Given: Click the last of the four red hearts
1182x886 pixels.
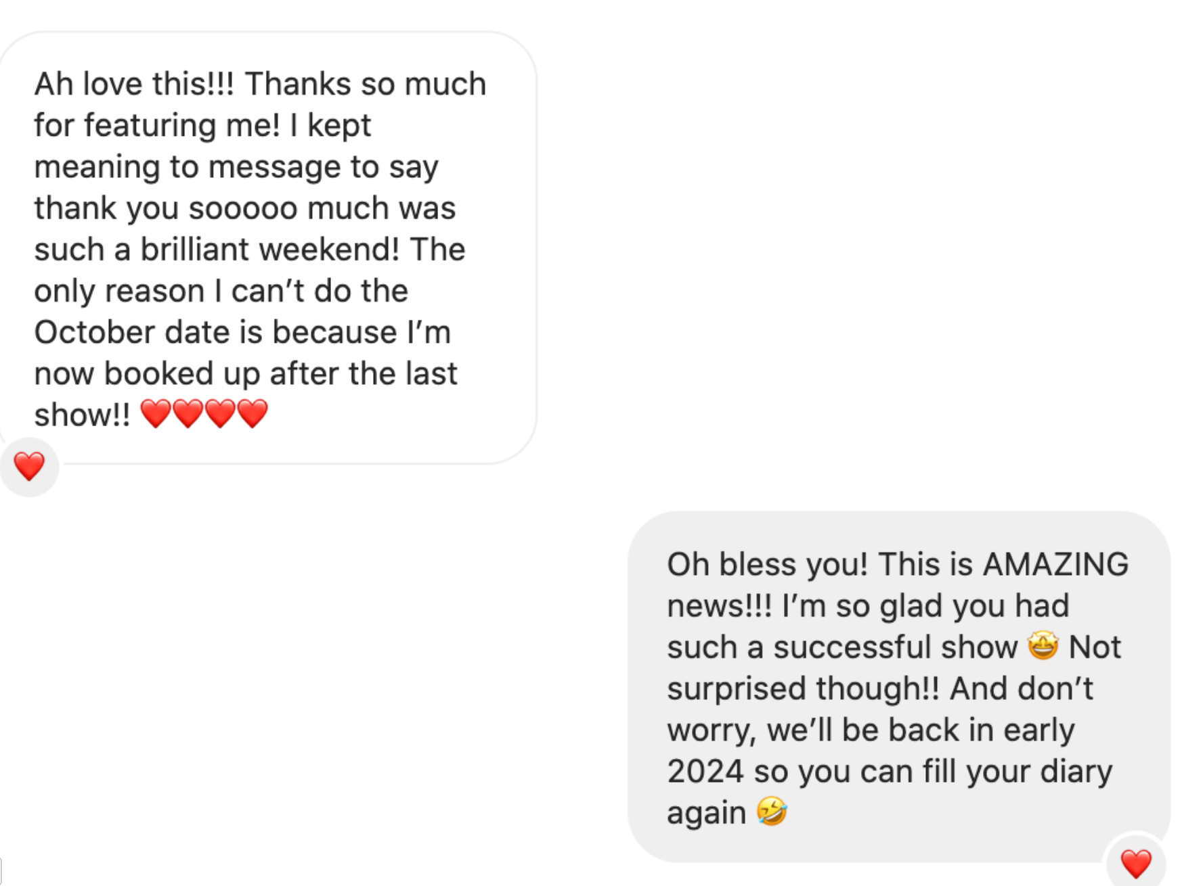Looking at the screenshot, I should 253,414.
